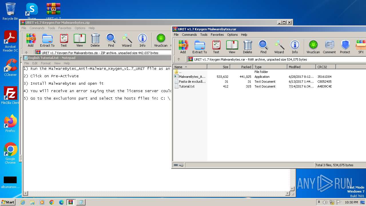Select the Acrobat Reader DC desktop icon
This screenshot has height=206, width=366.
10,41
